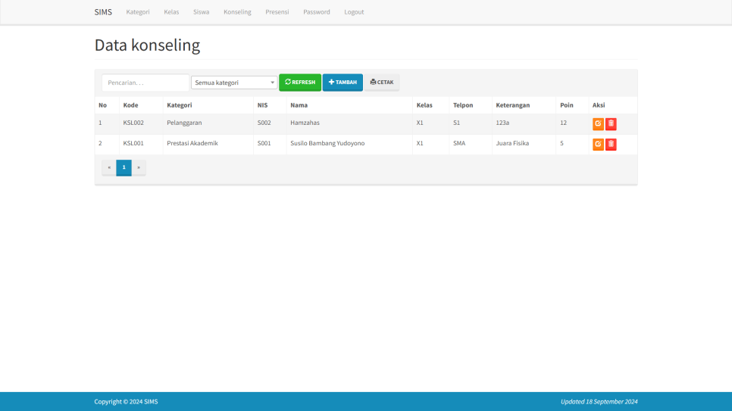This screenshot has width=732, height=411.
Task: Click the previous page arrow
Action: coord(109,167)
